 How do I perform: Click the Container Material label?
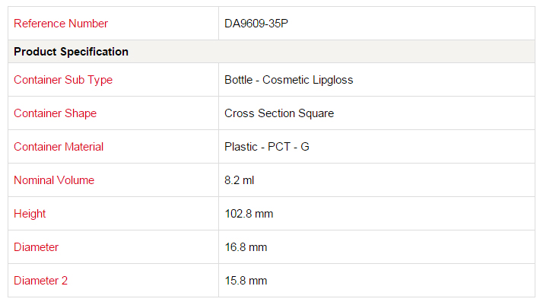[59, 147]
